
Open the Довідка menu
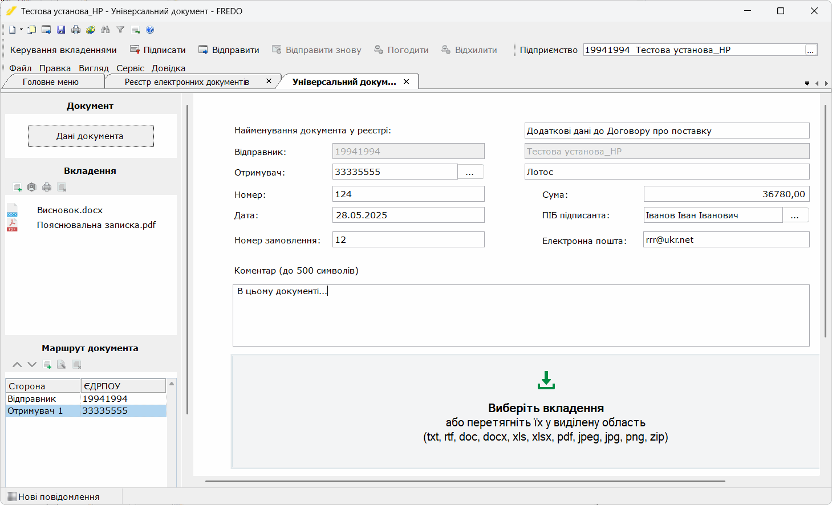(x=168, y=68)
